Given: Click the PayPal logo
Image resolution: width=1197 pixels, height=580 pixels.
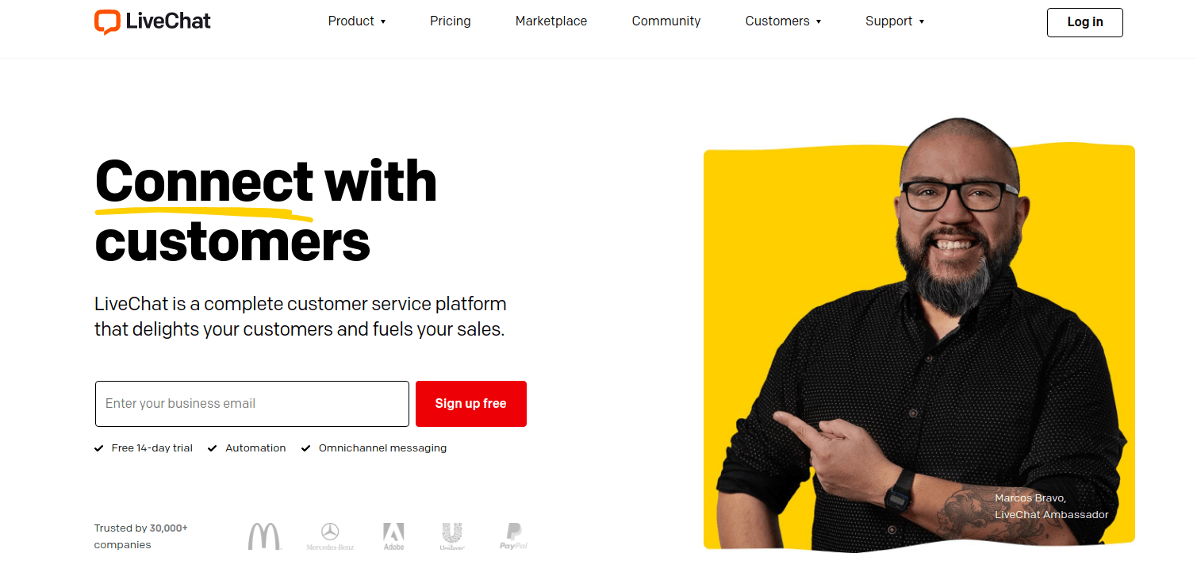Looking at the screenshot, I should pos(513,536).
